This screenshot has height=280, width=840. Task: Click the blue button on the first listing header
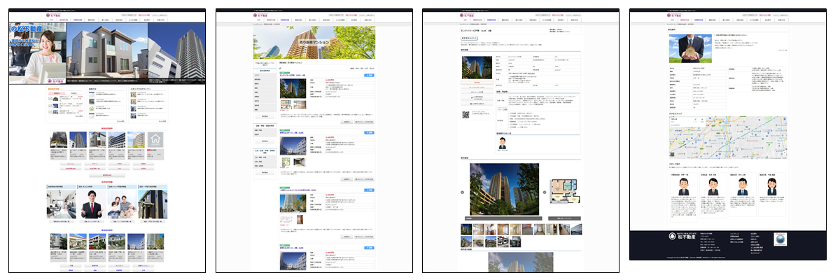(370, 75)
